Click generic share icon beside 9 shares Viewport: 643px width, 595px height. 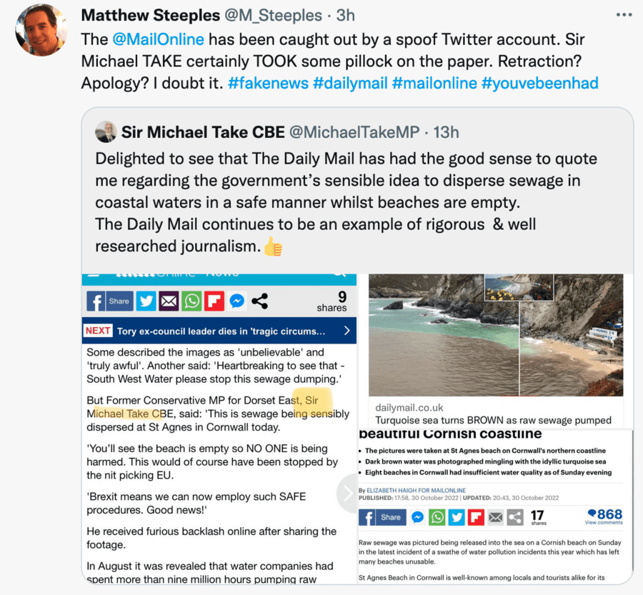[x=259, y=301]
